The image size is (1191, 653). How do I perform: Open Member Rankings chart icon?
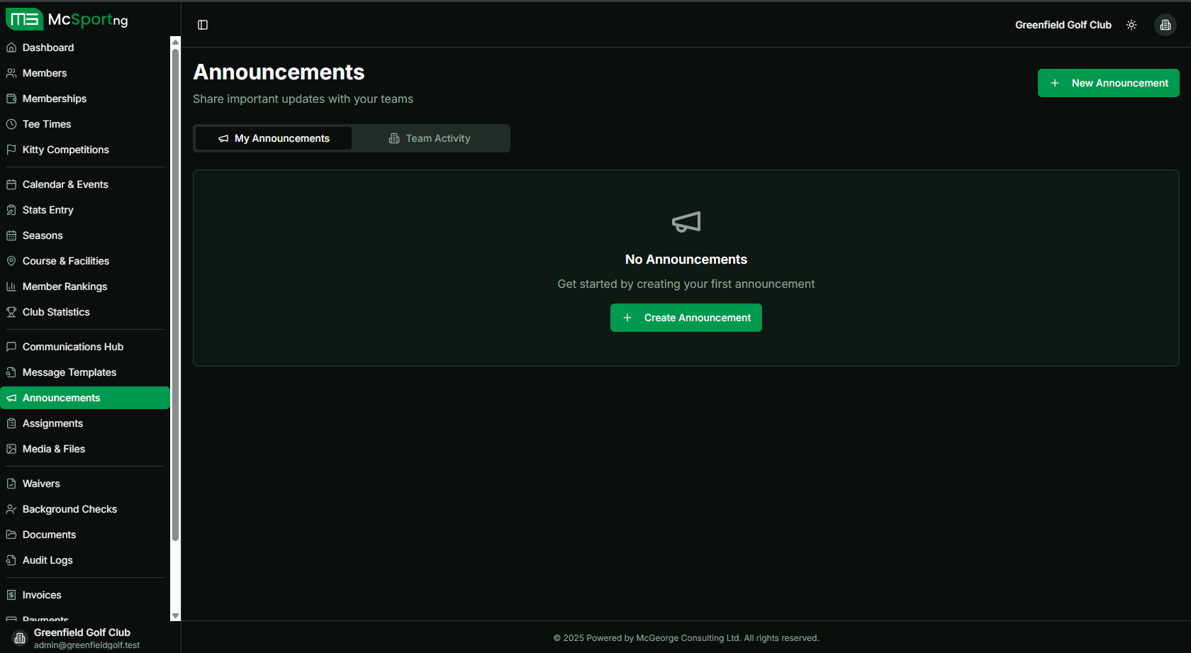pyautogui.click(x=11, y=286)
